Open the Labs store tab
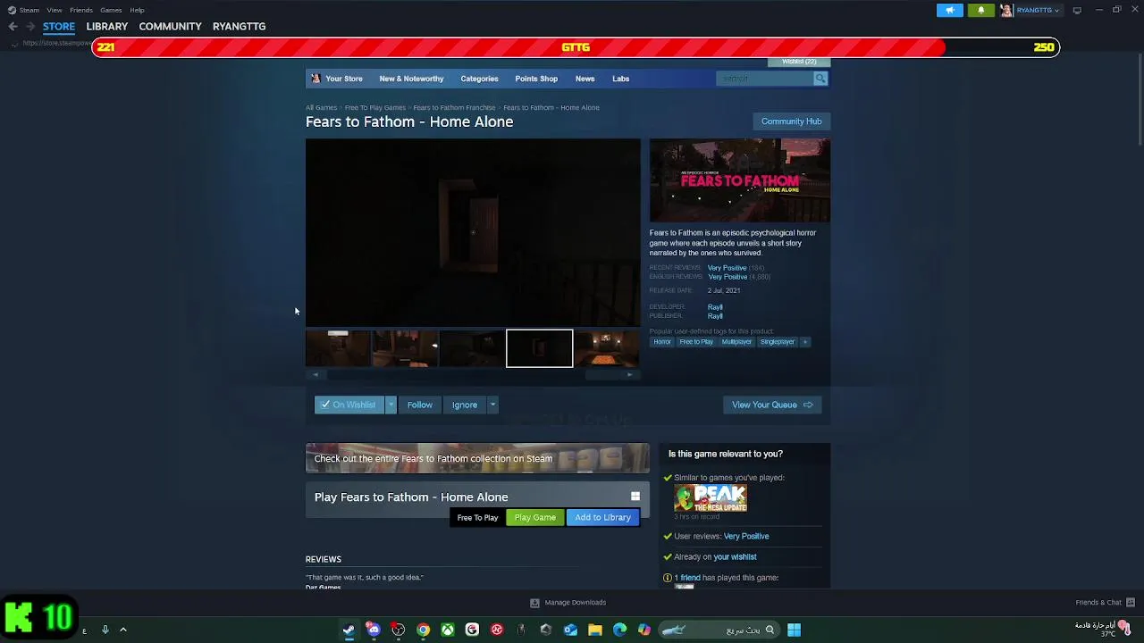The image size is (1144, 643). point(620,79)
